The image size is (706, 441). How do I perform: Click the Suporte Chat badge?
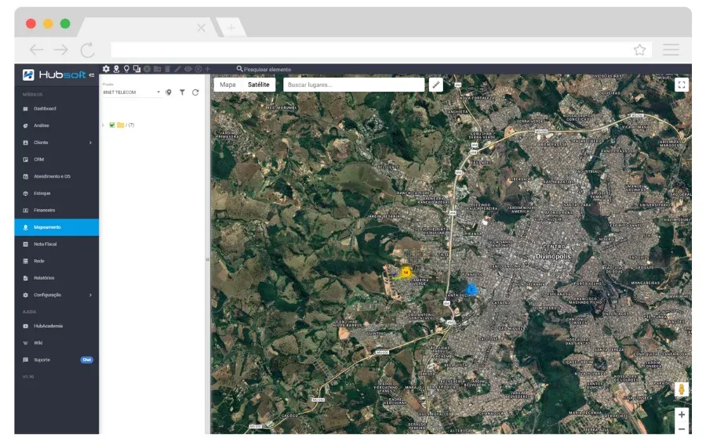(x=87, y=360)
